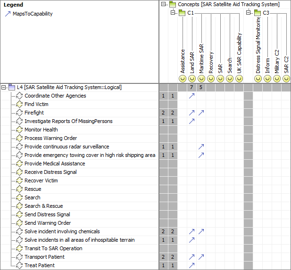Collapse the L4 logical package row
The image size is (291, 270).
tap(3, 87)
